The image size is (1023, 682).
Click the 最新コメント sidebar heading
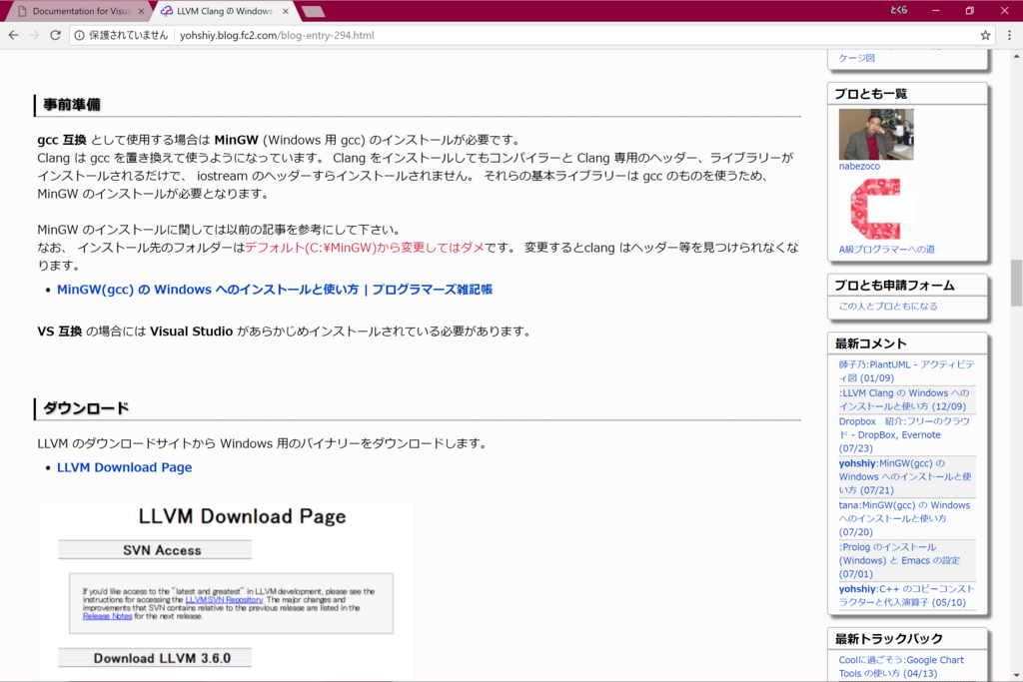[x=871, y=343]
